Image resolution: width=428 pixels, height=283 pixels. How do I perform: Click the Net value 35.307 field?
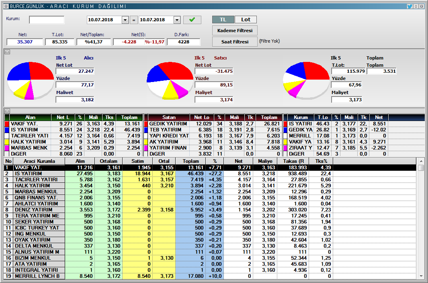pyautogui.click(x=25, y=42)
